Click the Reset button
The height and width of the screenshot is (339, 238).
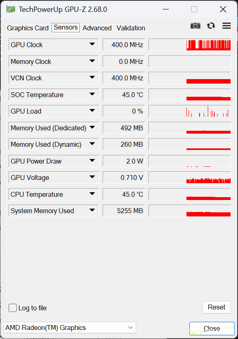pos(217,307)
